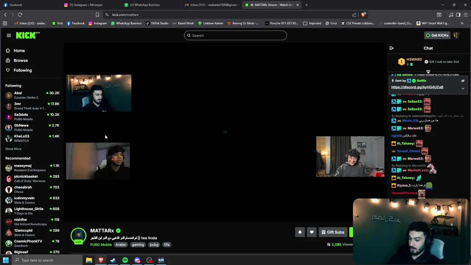Screen dimensions: 471x265
Task: Open Linktree Admin bookmark
Action: click(x=210, y=23)
